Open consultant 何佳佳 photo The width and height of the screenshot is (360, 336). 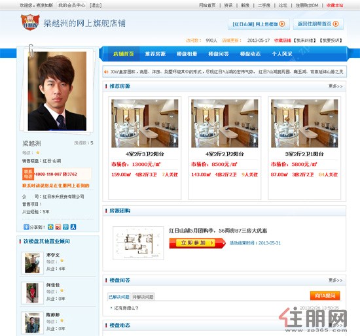(32, 293)
